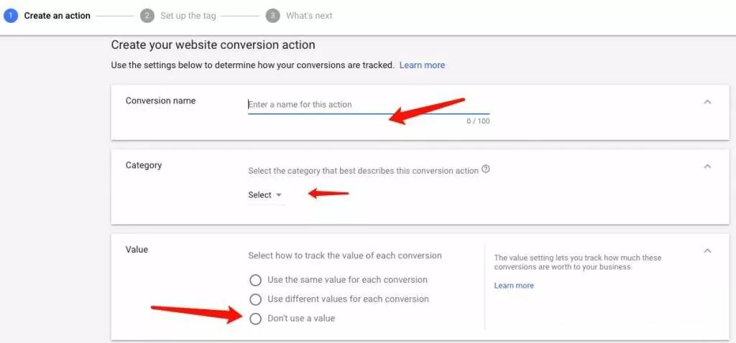Click the 'Value' section heading

[137, 250]
